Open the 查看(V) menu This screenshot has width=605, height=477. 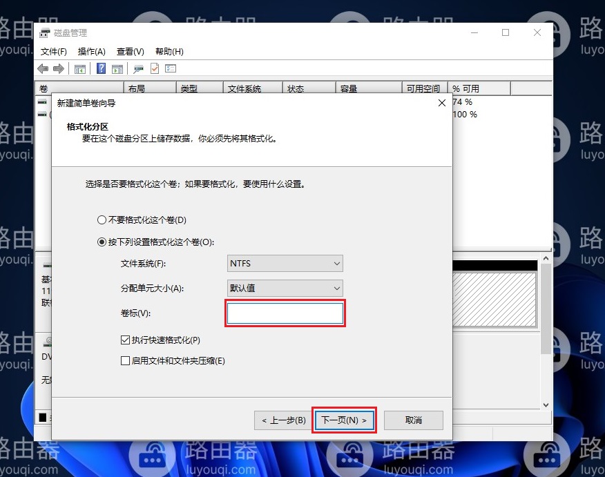[x=131, y=52]
